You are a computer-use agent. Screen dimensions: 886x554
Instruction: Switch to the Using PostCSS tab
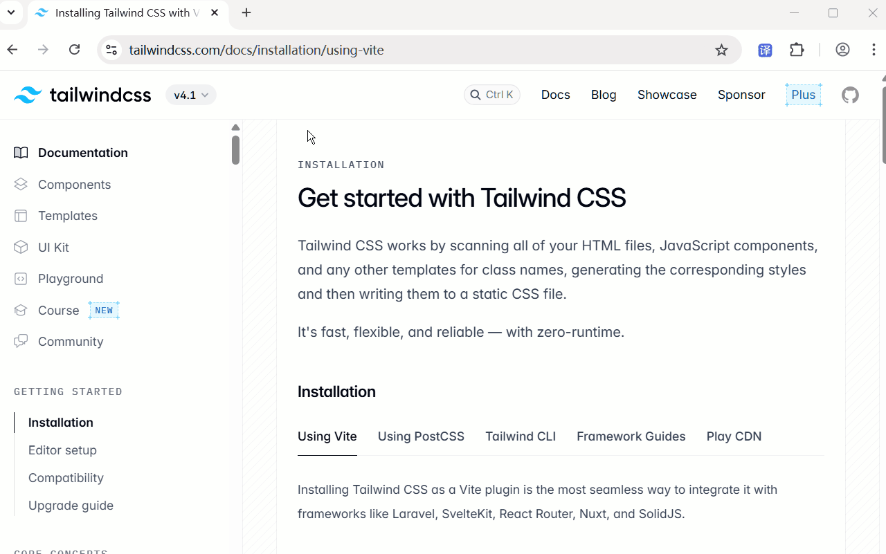[x=421, y=436]
